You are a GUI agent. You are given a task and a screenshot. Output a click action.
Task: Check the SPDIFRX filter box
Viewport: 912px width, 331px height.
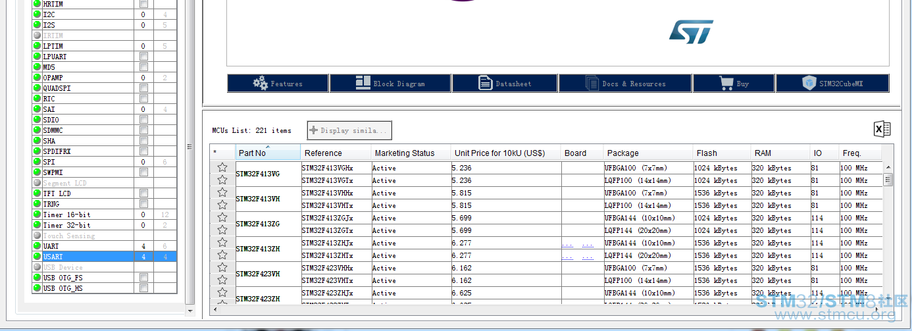[143, 151]
